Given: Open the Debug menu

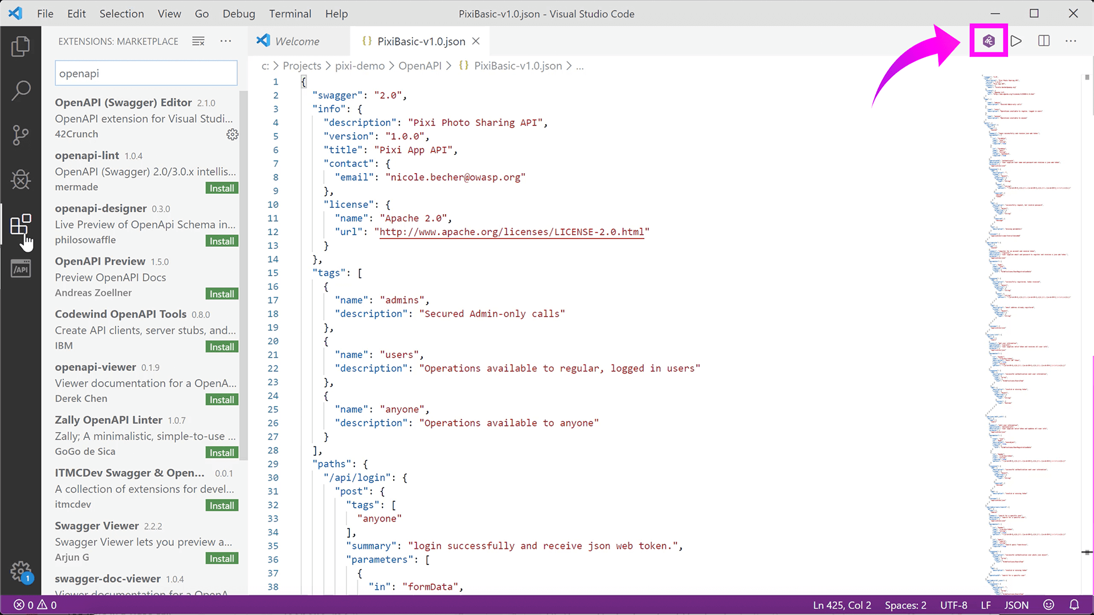Looking at the screenshot, I should tap(239, 14).
